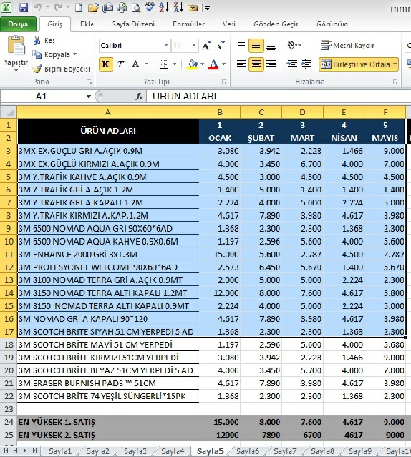The height and width of the screenshot is (457, 411).
Task: Toggle top vertical alignment
Action: pyautogui.click(x=241, y=46)
